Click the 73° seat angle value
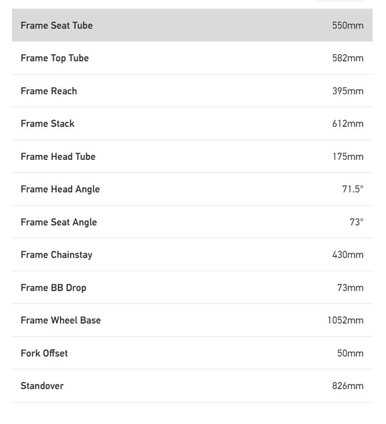 (x=357, y=222)
